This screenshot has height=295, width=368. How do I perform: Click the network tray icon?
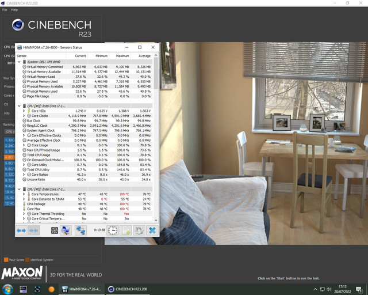322,289
